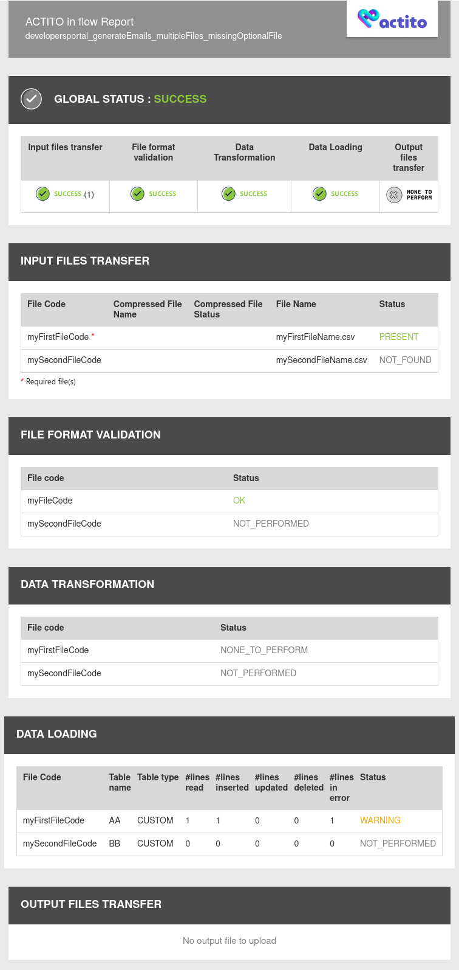This screenshot has height=970, width=459.
Task: Click the Input files transfer success icon
Action: 42,194
